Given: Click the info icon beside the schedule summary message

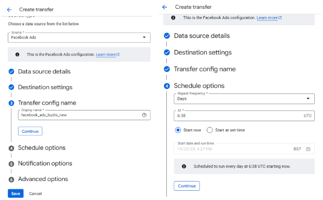Looking at the screenshot, I should (183, 166).
